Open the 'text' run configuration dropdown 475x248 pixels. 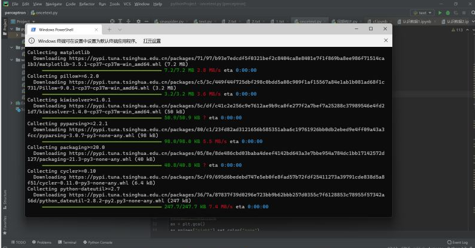click(422, 12)
